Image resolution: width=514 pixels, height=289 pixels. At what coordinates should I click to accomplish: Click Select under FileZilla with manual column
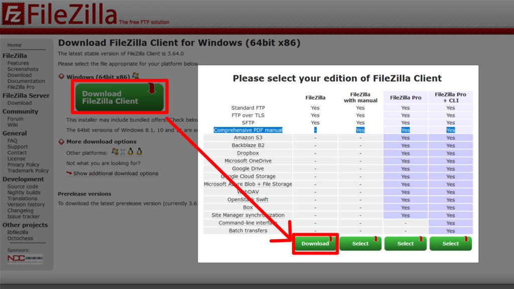coord(360,243)
